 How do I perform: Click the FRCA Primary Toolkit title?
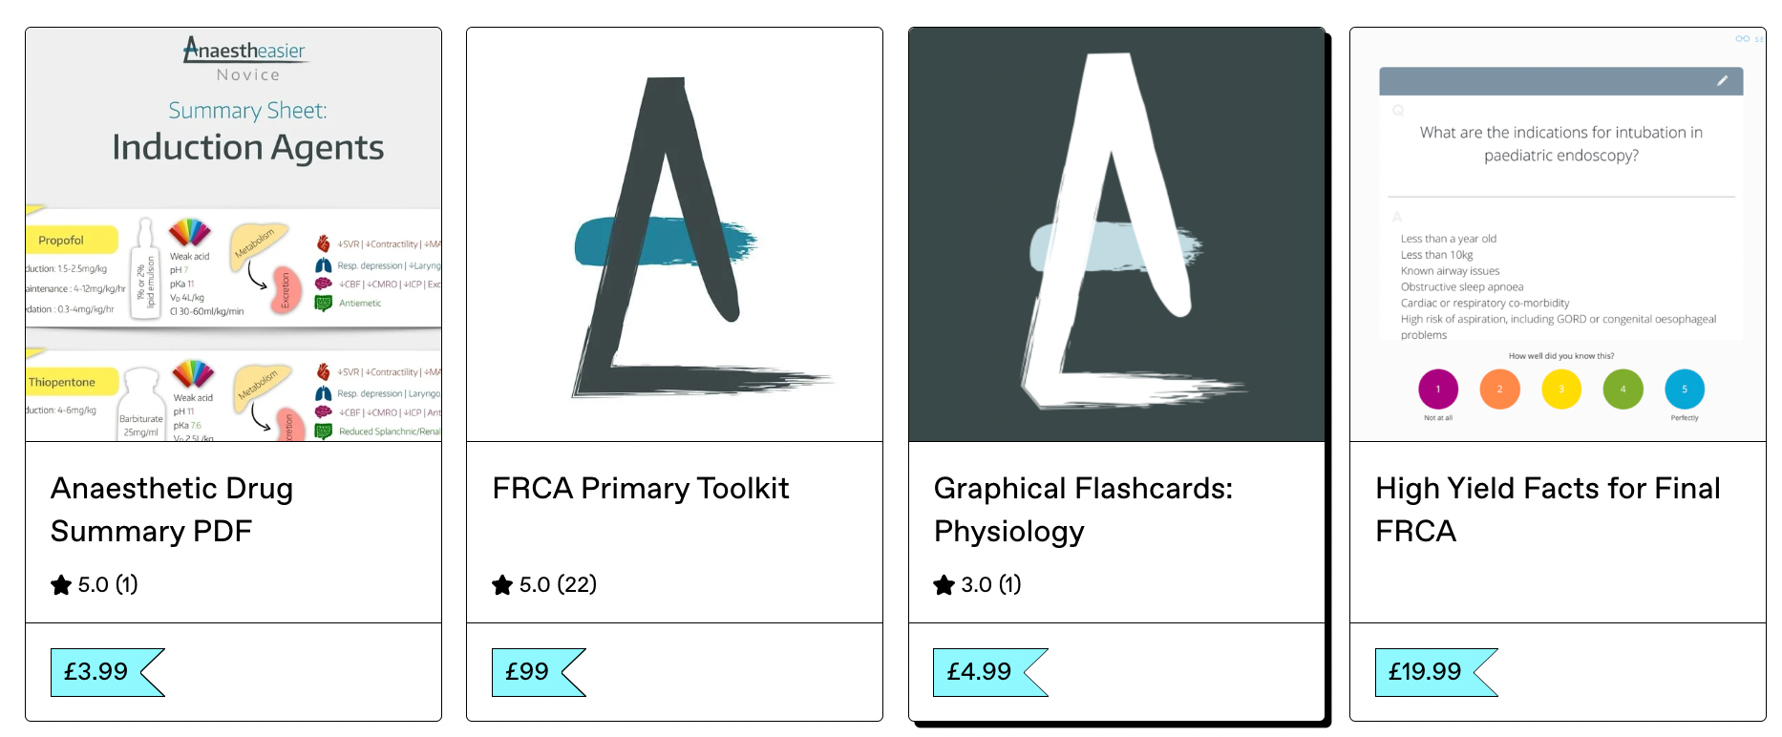pos(641,488)
